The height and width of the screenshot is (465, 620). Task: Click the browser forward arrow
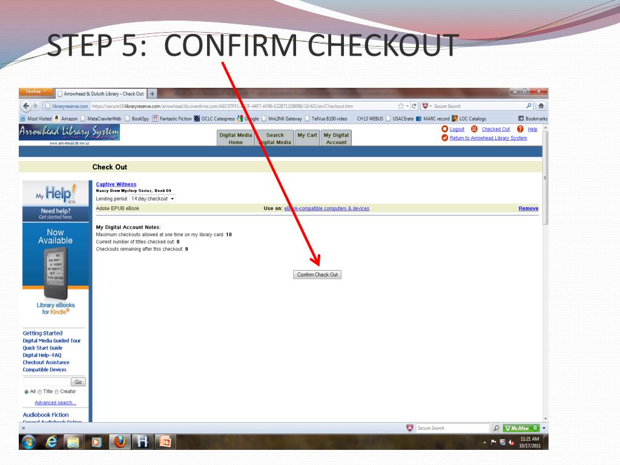(x=35, y=106)
